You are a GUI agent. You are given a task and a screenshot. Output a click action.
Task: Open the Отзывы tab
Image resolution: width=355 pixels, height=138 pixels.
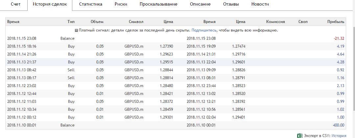point(231,4)
